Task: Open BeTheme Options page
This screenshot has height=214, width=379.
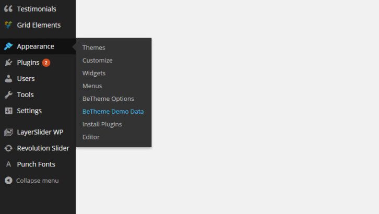Action: coord(108,99)
